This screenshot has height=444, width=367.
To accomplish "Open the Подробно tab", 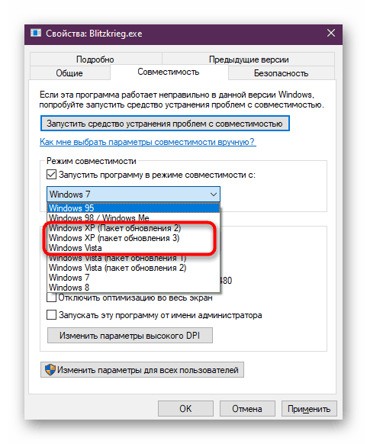I will pos(95,60).
